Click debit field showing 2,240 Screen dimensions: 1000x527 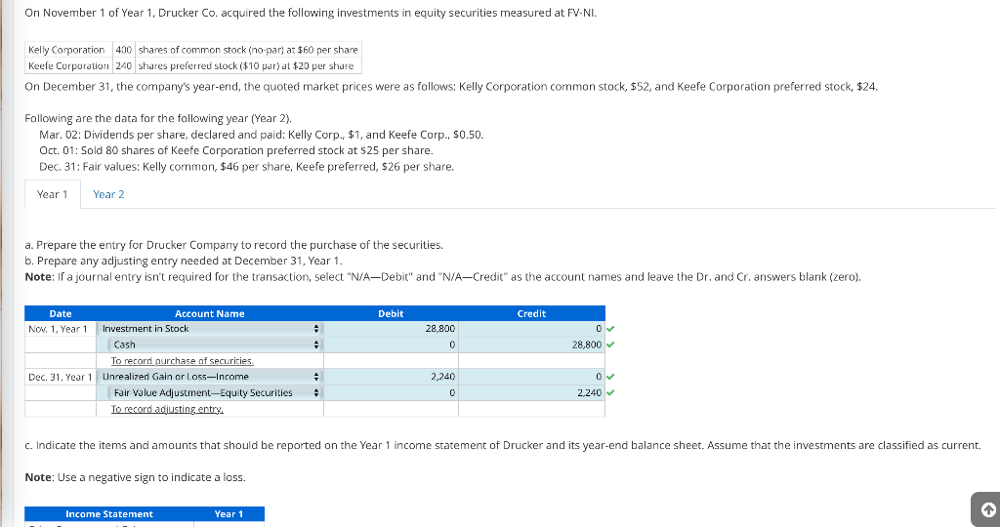(391, 377)
